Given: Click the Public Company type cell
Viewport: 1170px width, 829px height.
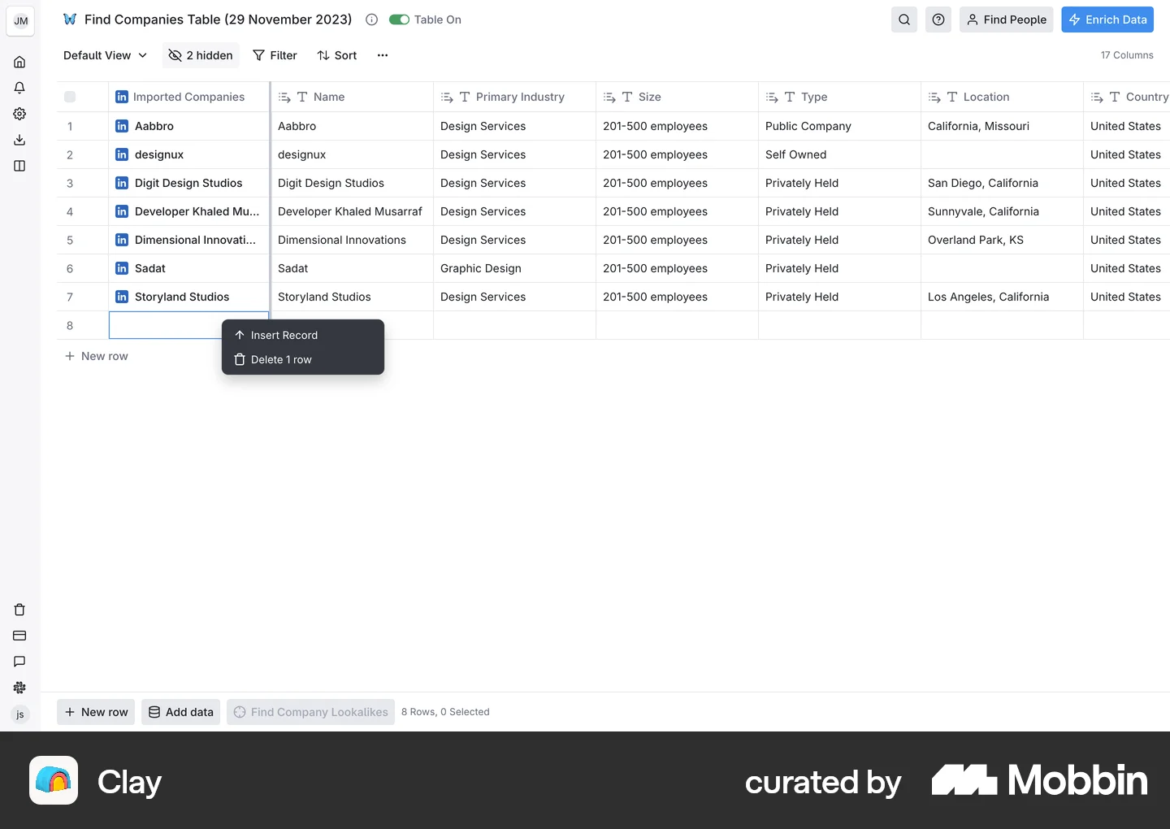Looking at the screenshot, I should [x=839, y=126].
